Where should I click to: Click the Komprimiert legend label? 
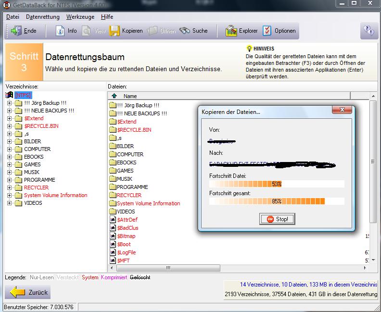114,277
